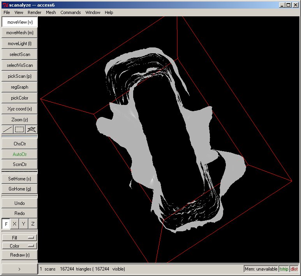Open the Render menu

(34, 12)
